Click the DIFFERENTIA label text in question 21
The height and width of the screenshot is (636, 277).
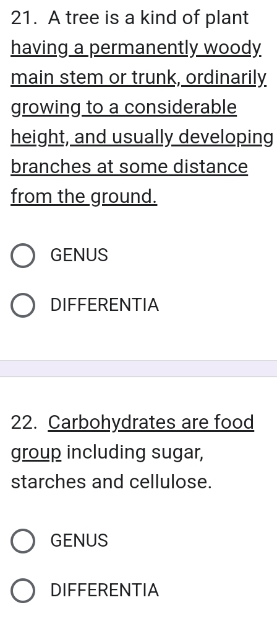tap(104, 305)
